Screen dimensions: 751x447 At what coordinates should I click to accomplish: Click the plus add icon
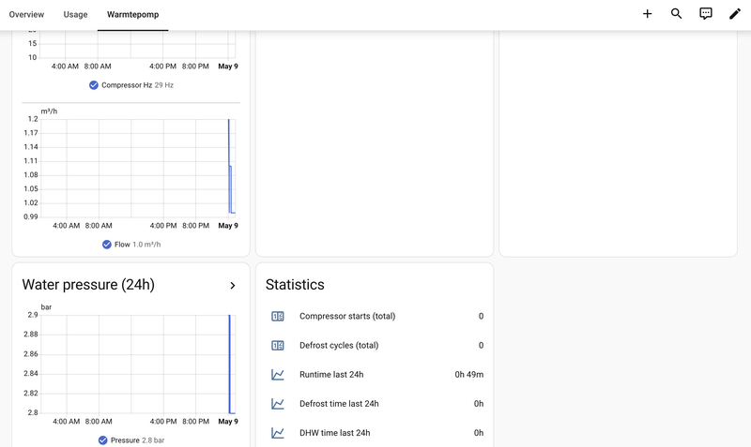click(x=647, y=14)
